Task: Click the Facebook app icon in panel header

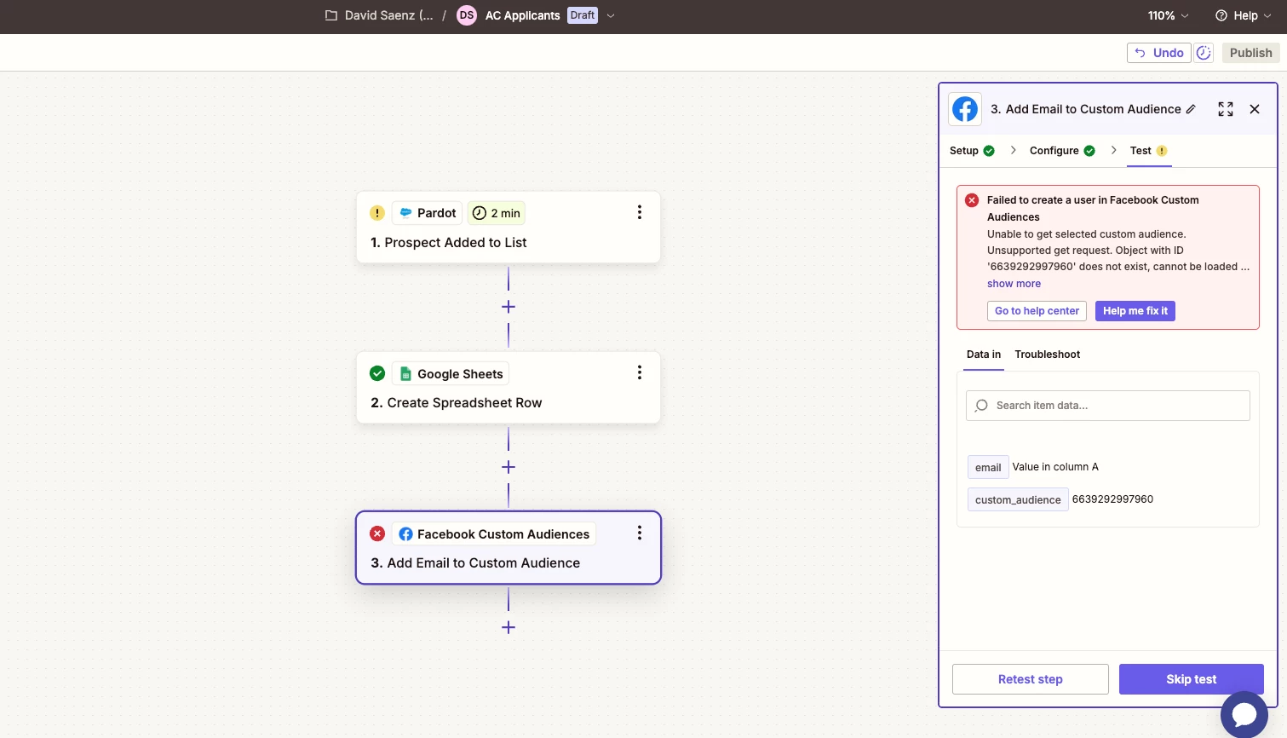Action: (x=965, y=109)
